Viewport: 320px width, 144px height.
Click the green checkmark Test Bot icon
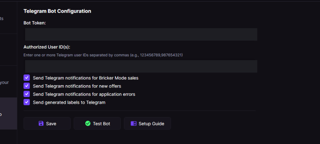88,123
